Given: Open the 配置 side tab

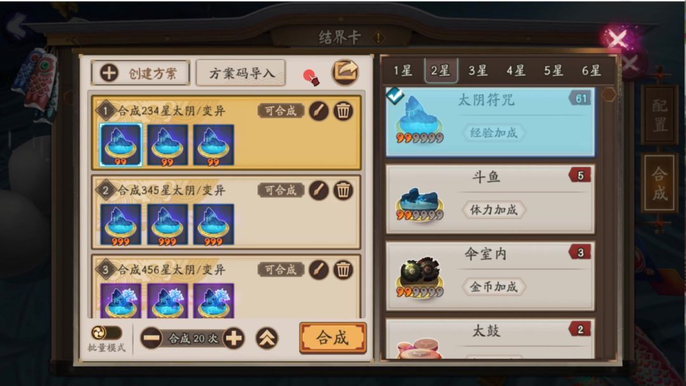Looking at the screenshot, I should pos(660,116).
